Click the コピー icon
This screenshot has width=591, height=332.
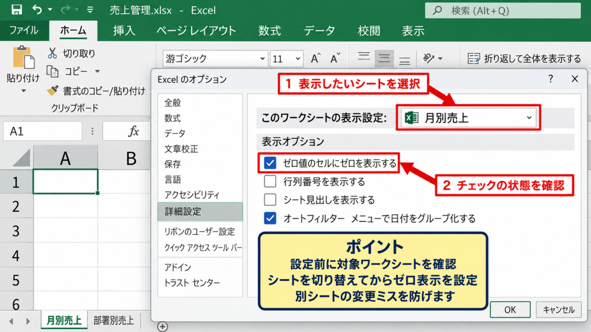[53, 71]
